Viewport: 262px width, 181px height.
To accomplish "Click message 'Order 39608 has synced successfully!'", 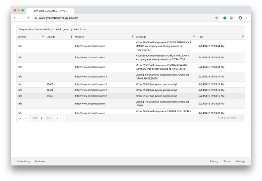I will point(156,90).
